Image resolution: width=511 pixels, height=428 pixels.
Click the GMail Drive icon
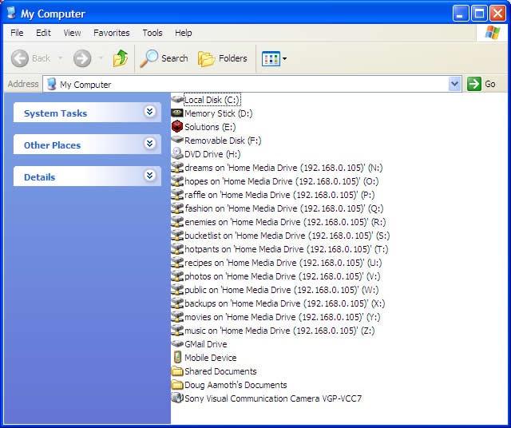point(177,343)
